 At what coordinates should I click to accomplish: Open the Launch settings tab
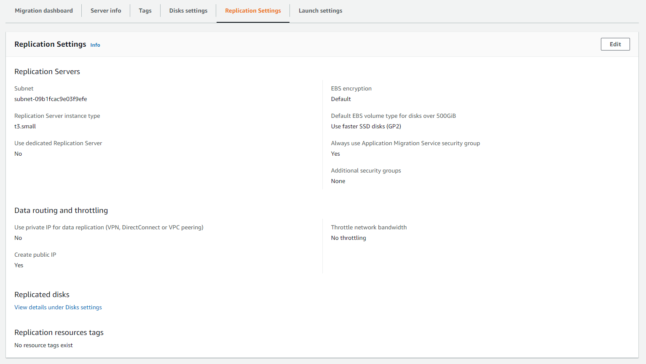click(x=320, y=11)
